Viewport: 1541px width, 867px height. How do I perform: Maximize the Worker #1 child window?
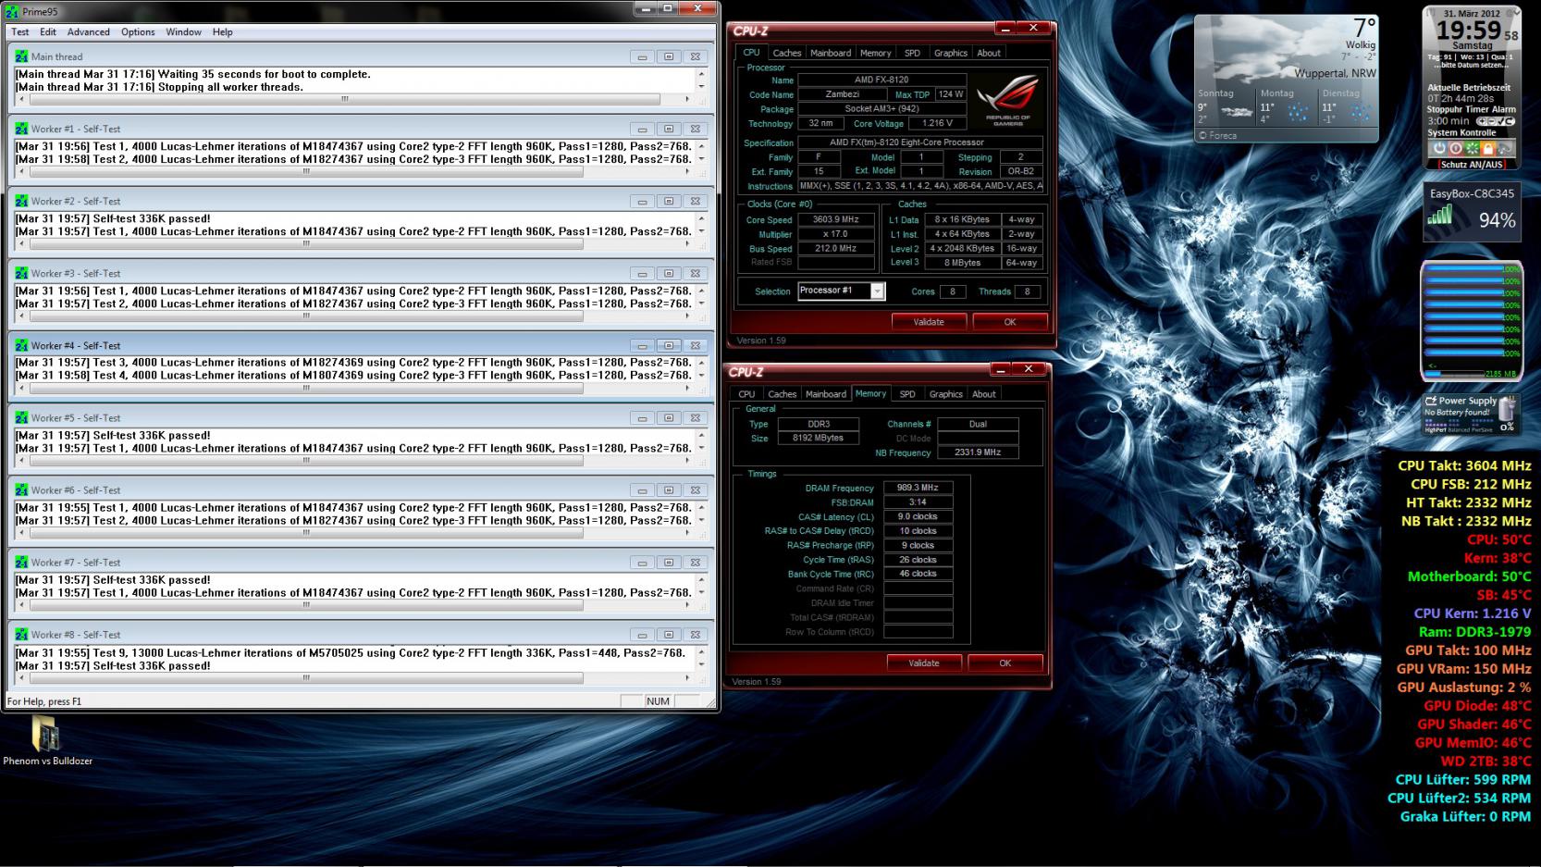coord(669,129)
